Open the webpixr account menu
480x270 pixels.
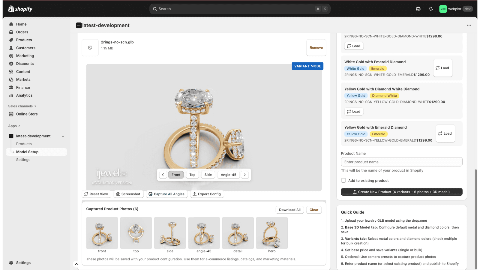click(x=456, y=9)
